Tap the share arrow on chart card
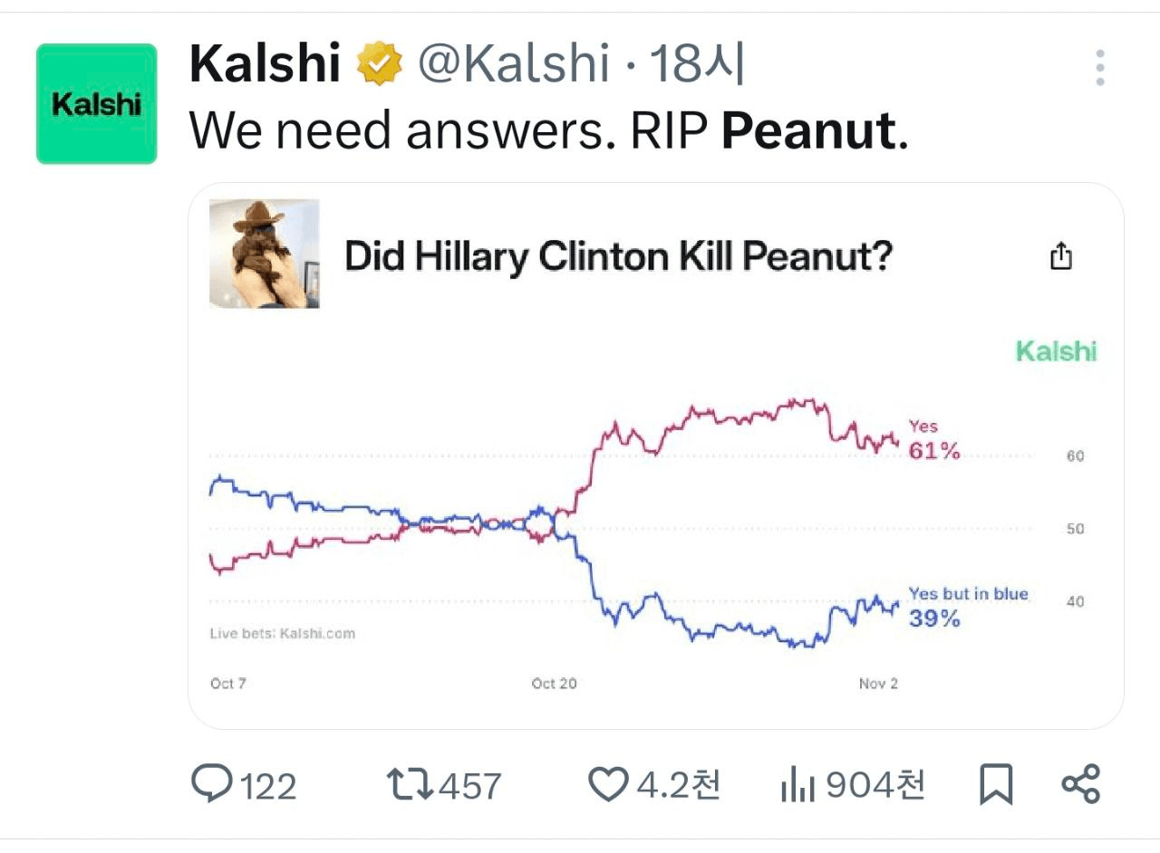Image resolution: width=1160 pixels, height=853 pixels. click(1060, 257)
